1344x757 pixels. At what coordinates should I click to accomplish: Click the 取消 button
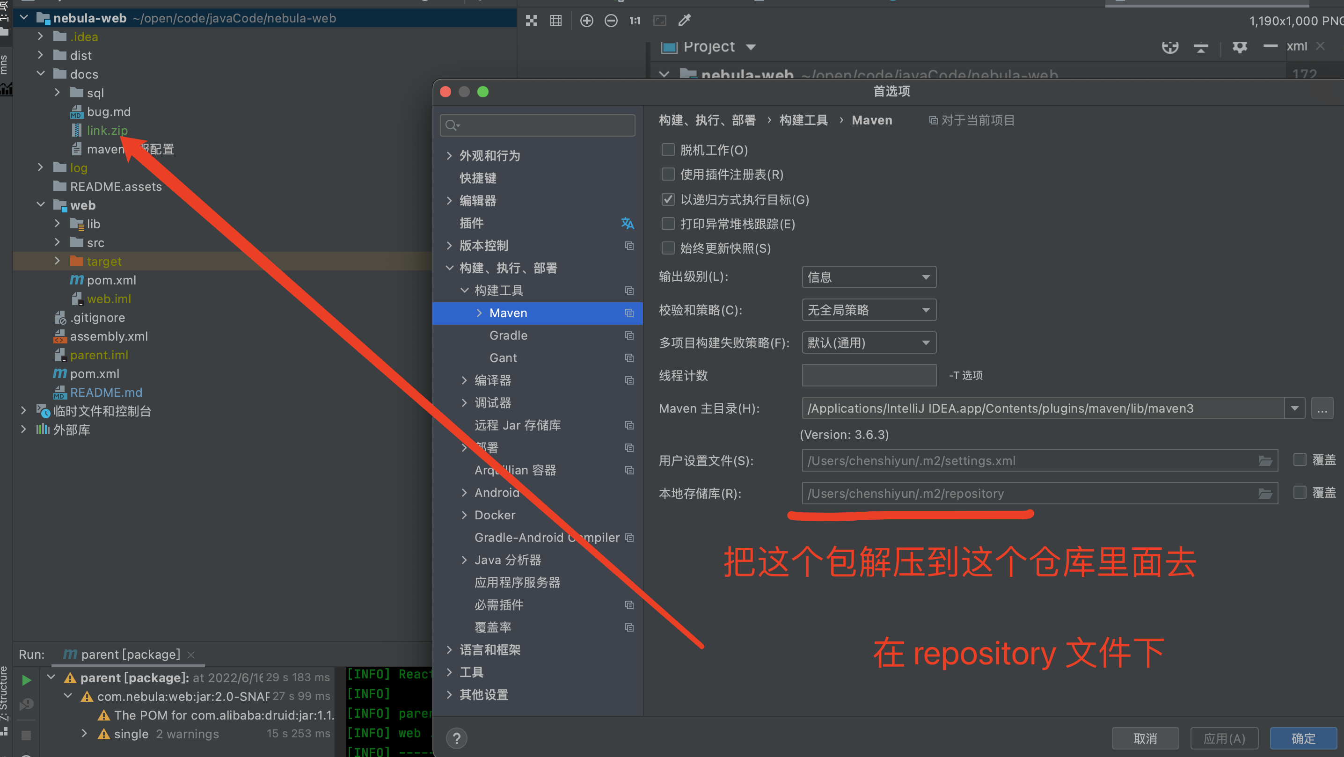coord(1145,738)
